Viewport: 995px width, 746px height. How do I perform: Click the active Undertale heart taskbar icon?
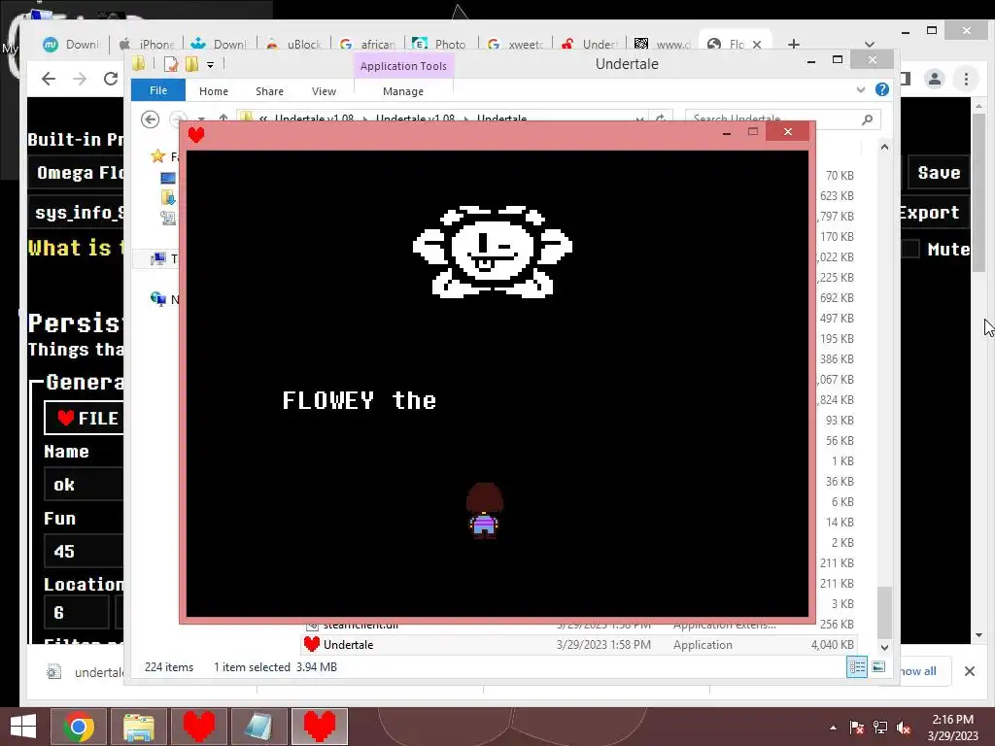coord(319,727)
